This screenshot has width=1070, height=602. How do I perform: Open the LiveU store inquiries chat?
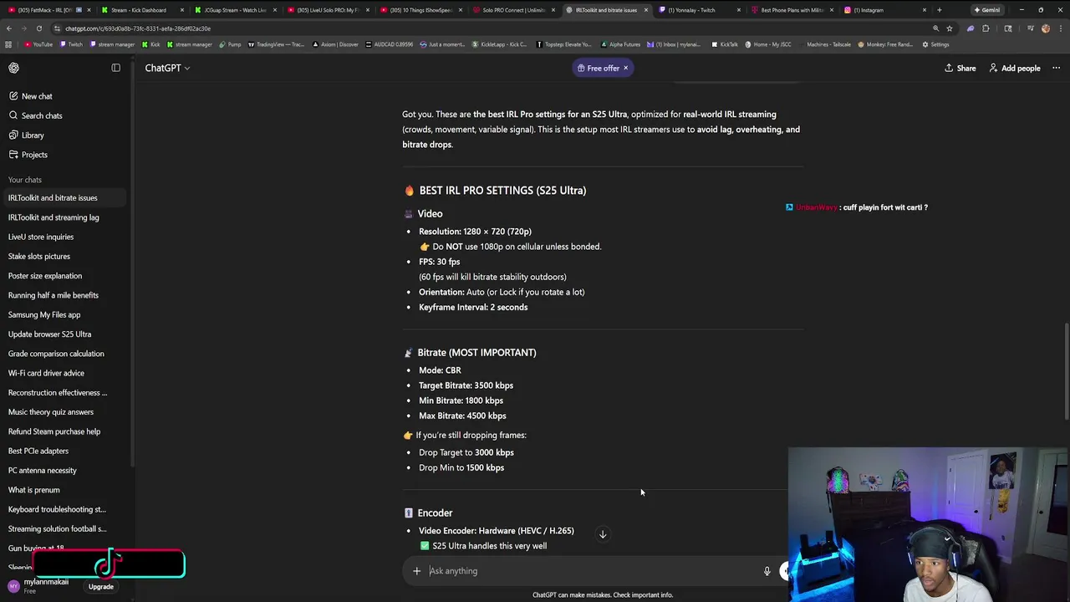point(65,237)
